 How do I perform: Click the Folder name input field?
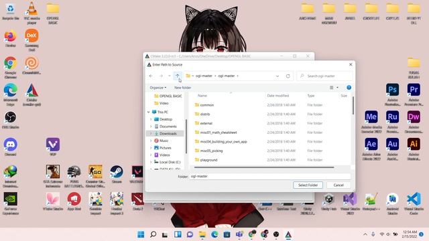click(x=270, y=177)
